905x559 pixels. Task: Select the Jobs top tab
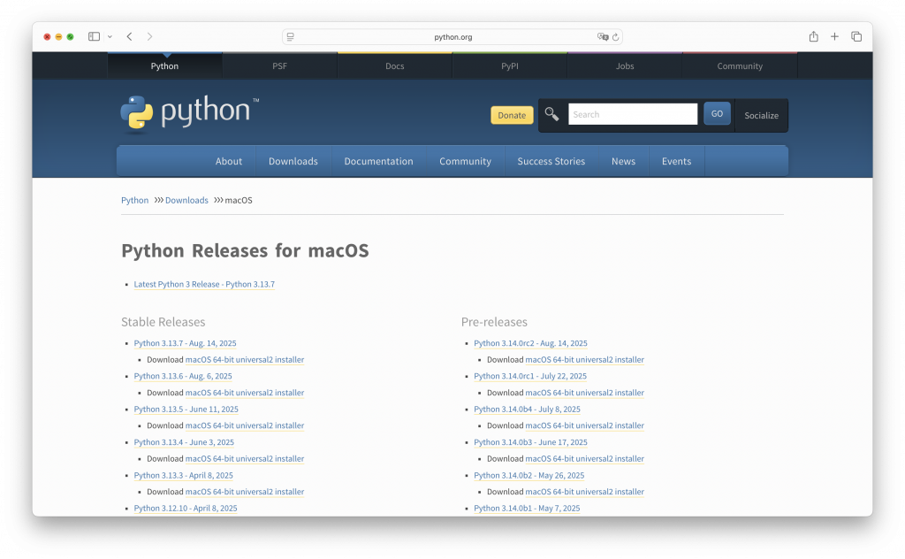[x=625, y=65]
